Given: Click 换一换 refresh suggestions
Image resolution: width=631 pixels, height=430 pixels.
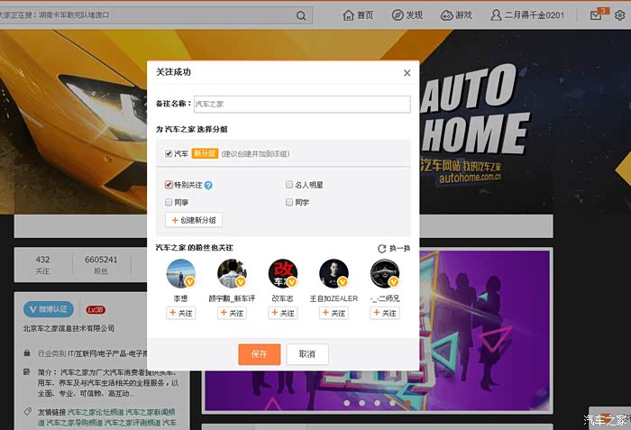Looking at the screenshot, I should [394, 249].
